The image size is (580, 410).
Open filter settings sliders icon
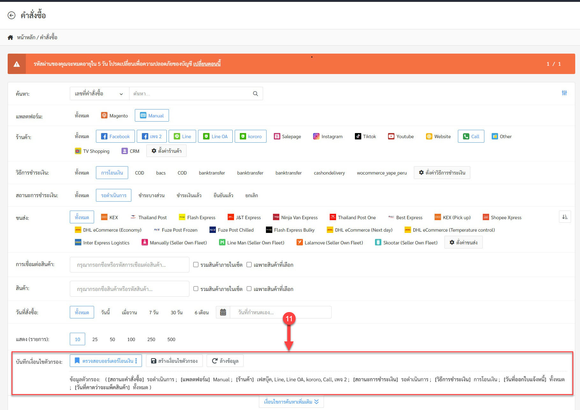coord(564,93)
